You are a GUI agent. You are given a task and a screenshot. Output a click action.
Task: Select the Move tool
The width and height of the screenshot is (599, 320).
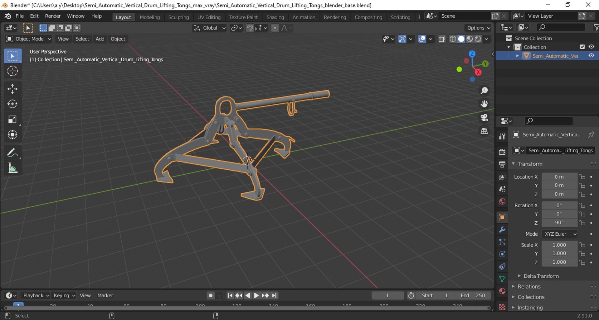pos(12,89)
